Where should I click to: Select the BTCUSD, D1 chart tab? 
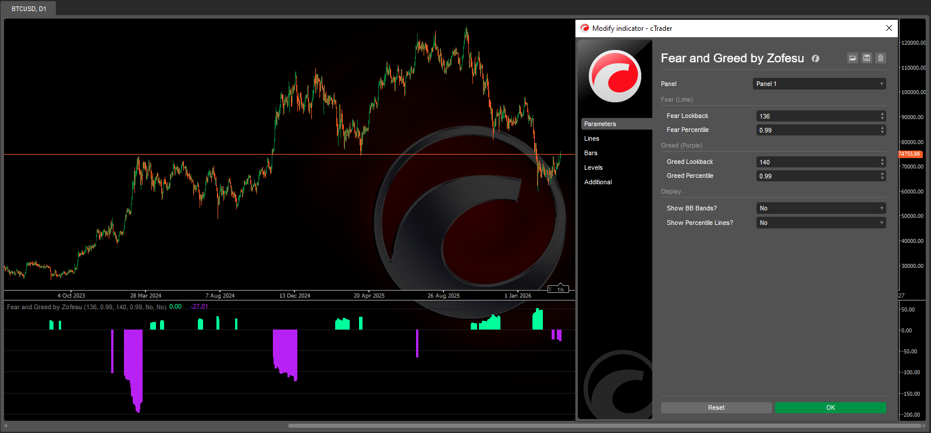point(29,9)
